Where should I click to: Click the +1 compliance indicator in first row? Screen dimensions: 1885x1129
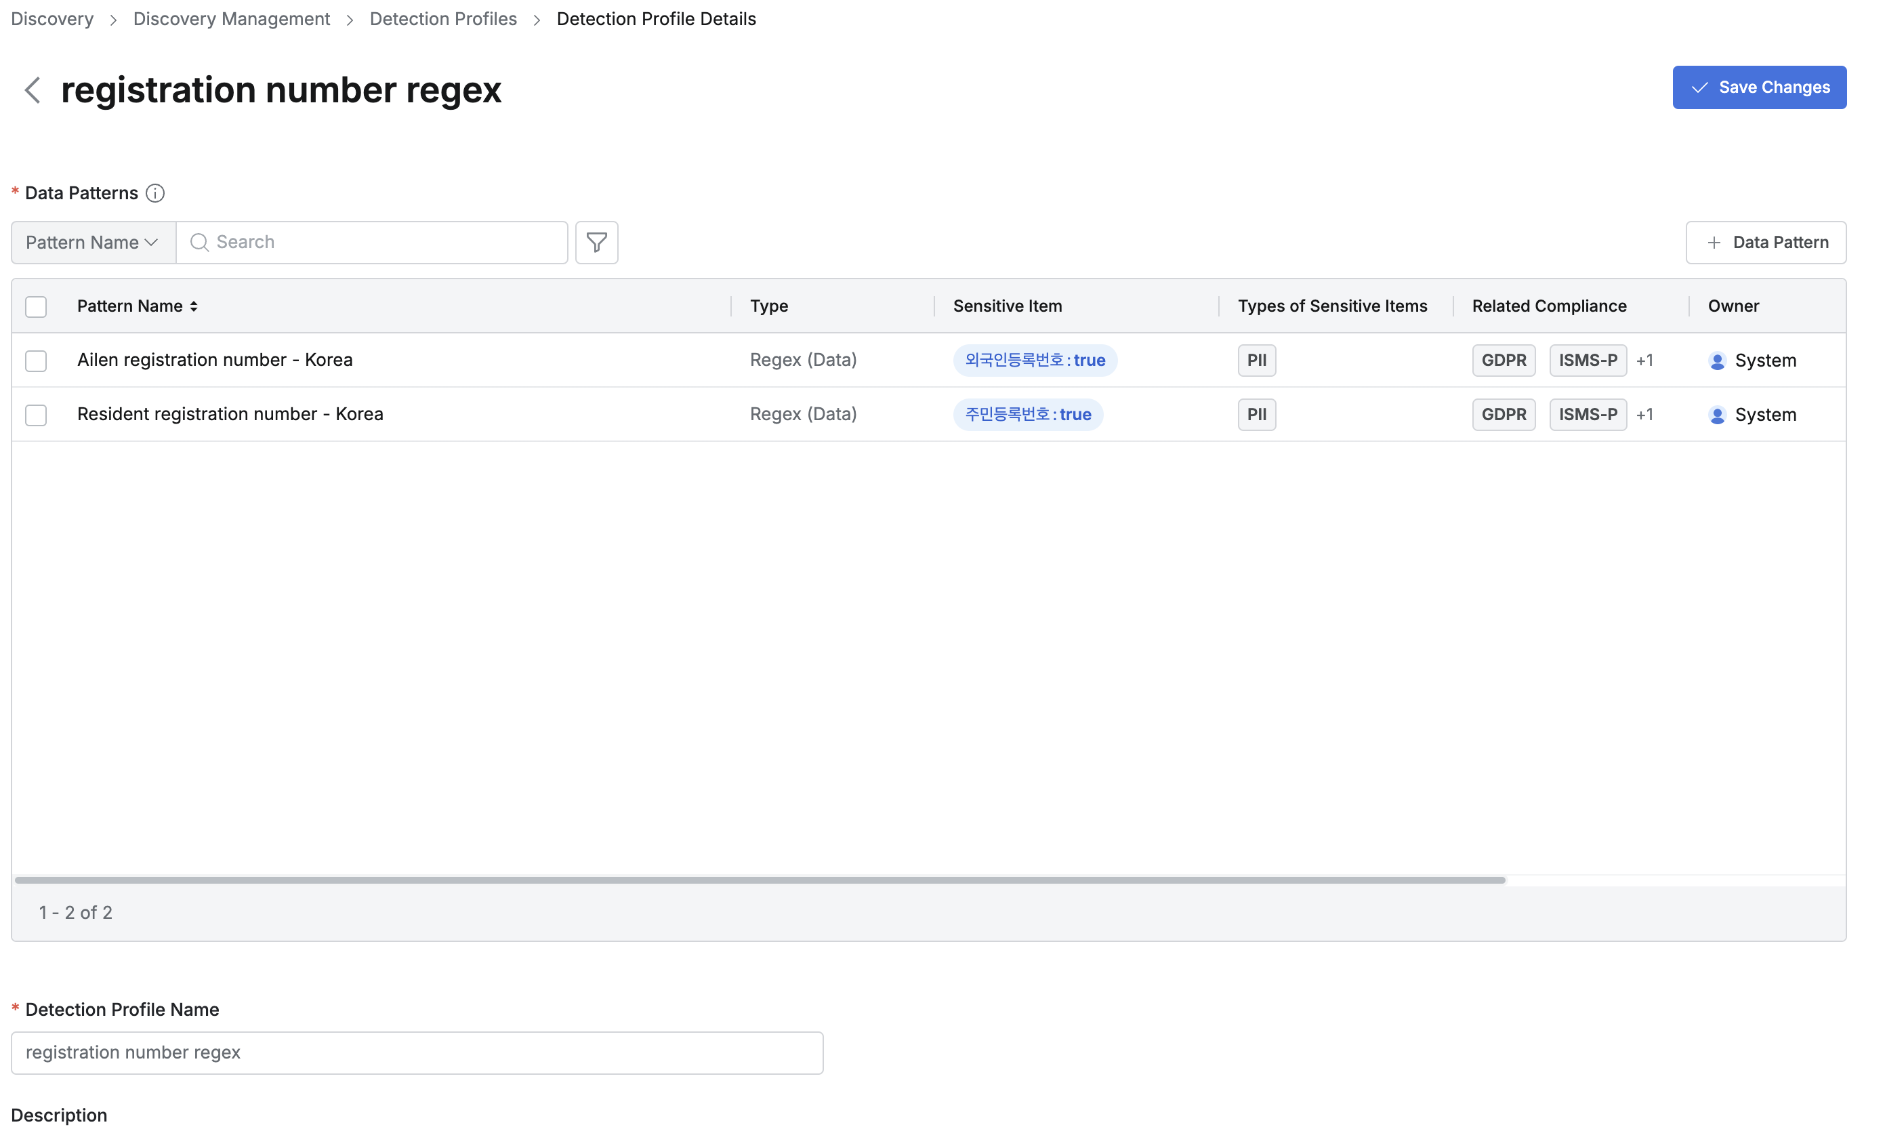click(1644, 361)
